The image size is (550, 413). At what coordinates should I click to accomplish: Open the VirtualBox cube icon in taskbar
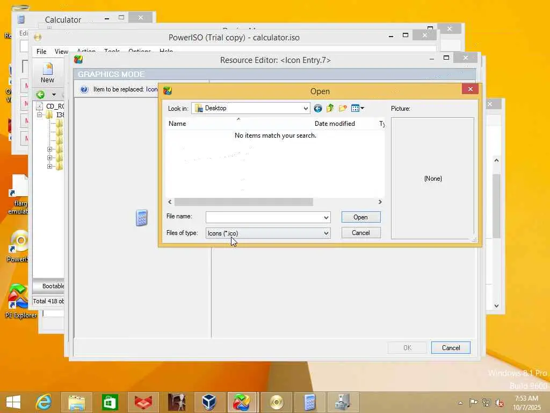[209, 402]
